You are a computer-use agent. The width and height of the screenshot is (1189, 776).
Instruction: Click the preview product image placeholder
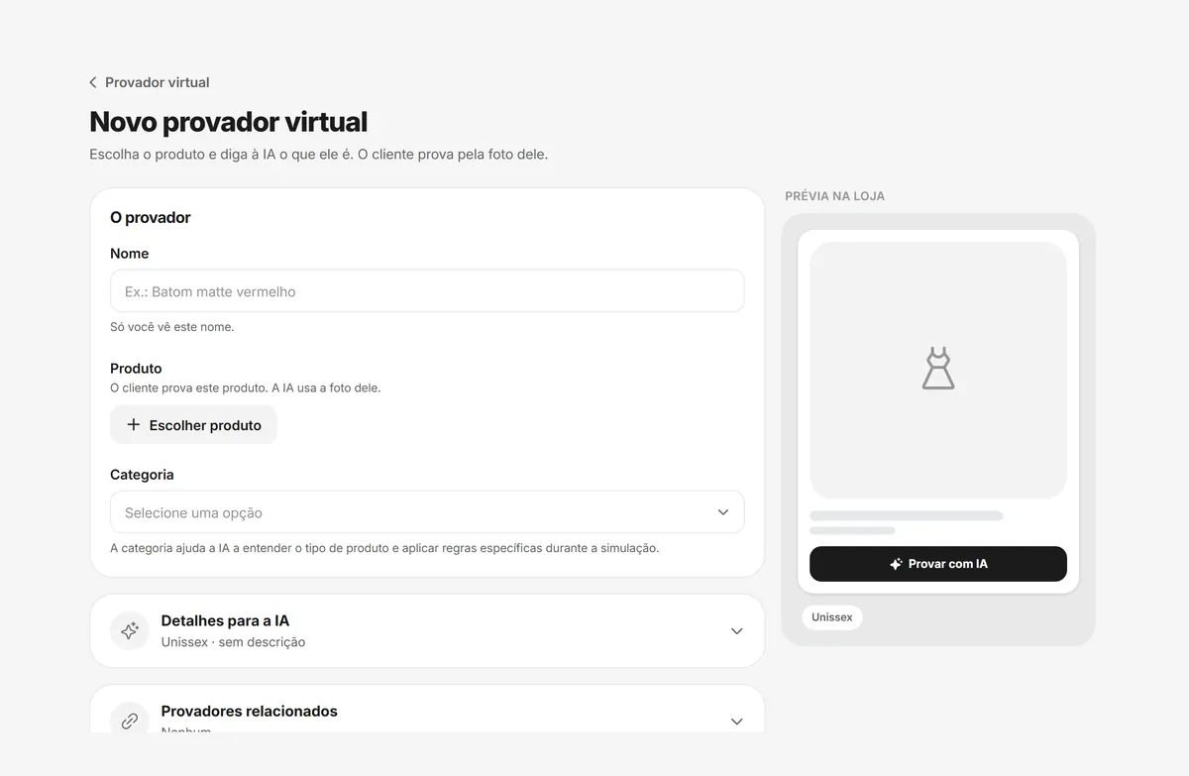[x=938, y=371]
